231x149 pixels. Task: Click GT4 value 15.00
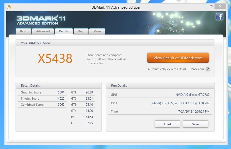(89, 111)
